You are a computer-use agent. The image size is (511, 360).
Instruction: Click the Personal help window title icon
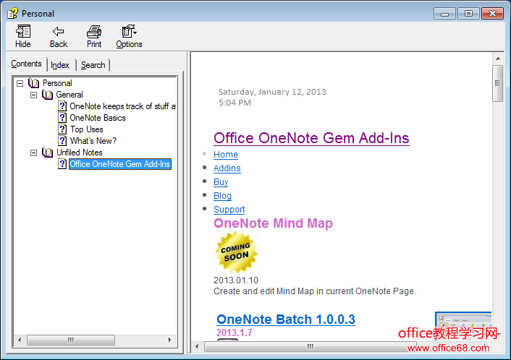[x=13, y=13]
